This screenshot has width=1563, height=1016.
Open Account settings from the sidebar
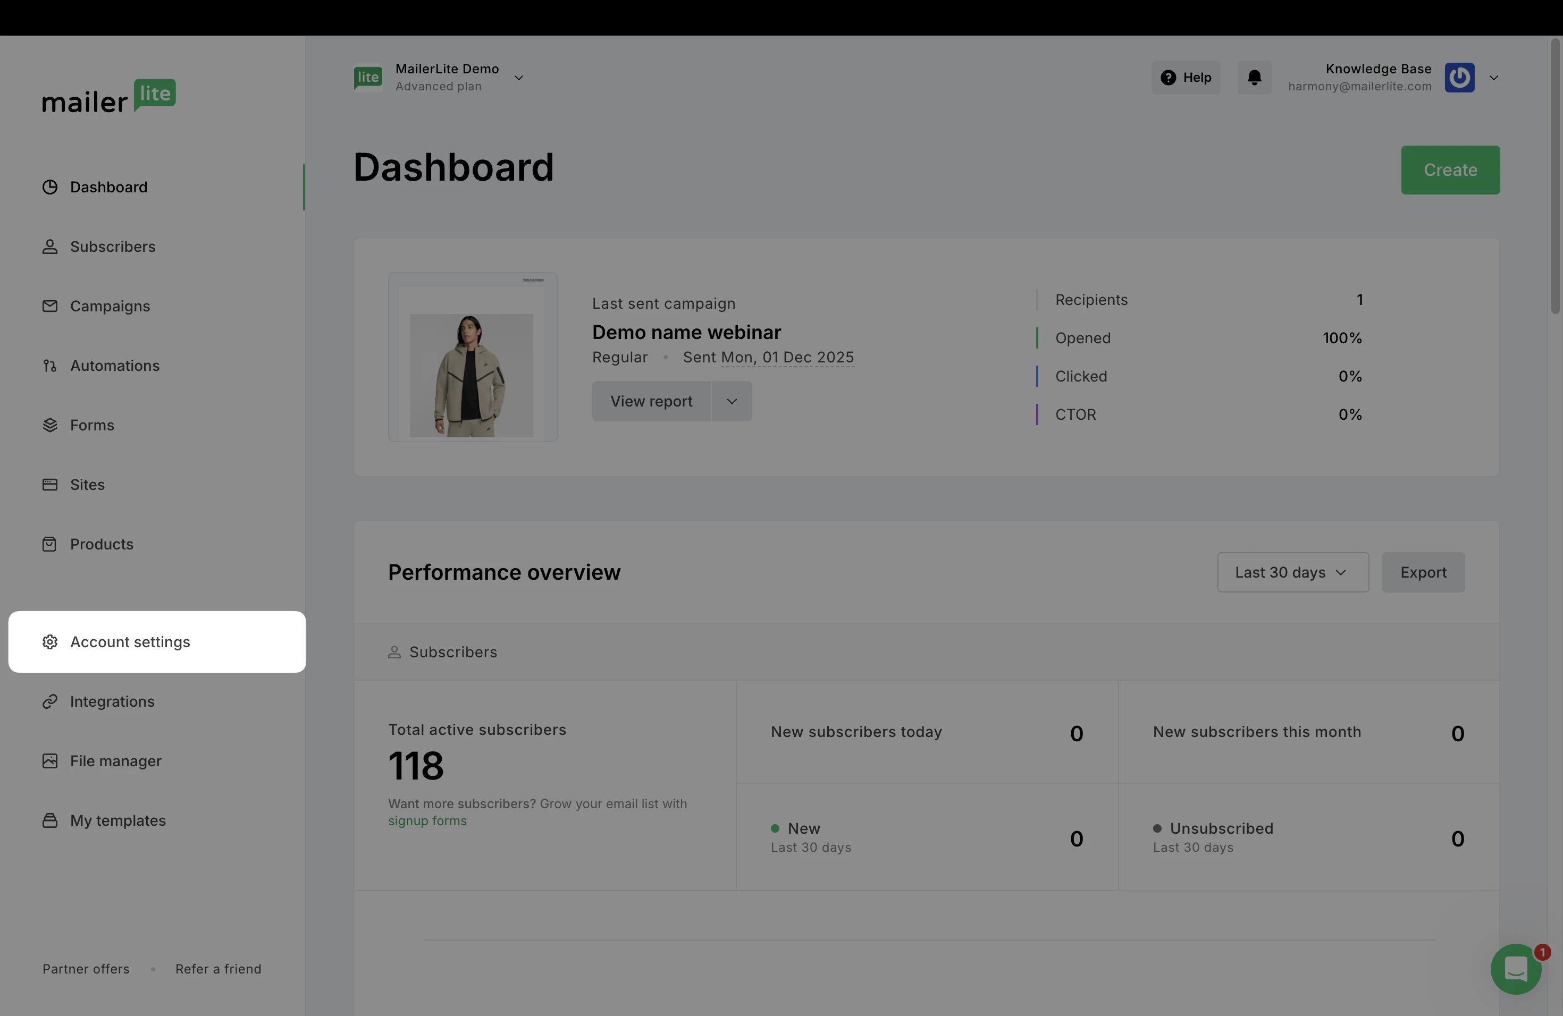tap(130, 642)
